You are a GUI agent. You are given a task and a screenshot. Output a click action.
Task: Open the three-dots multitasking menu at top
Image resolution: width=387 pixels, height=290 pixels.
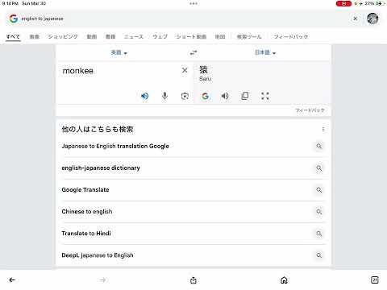[x=193, y=3]
